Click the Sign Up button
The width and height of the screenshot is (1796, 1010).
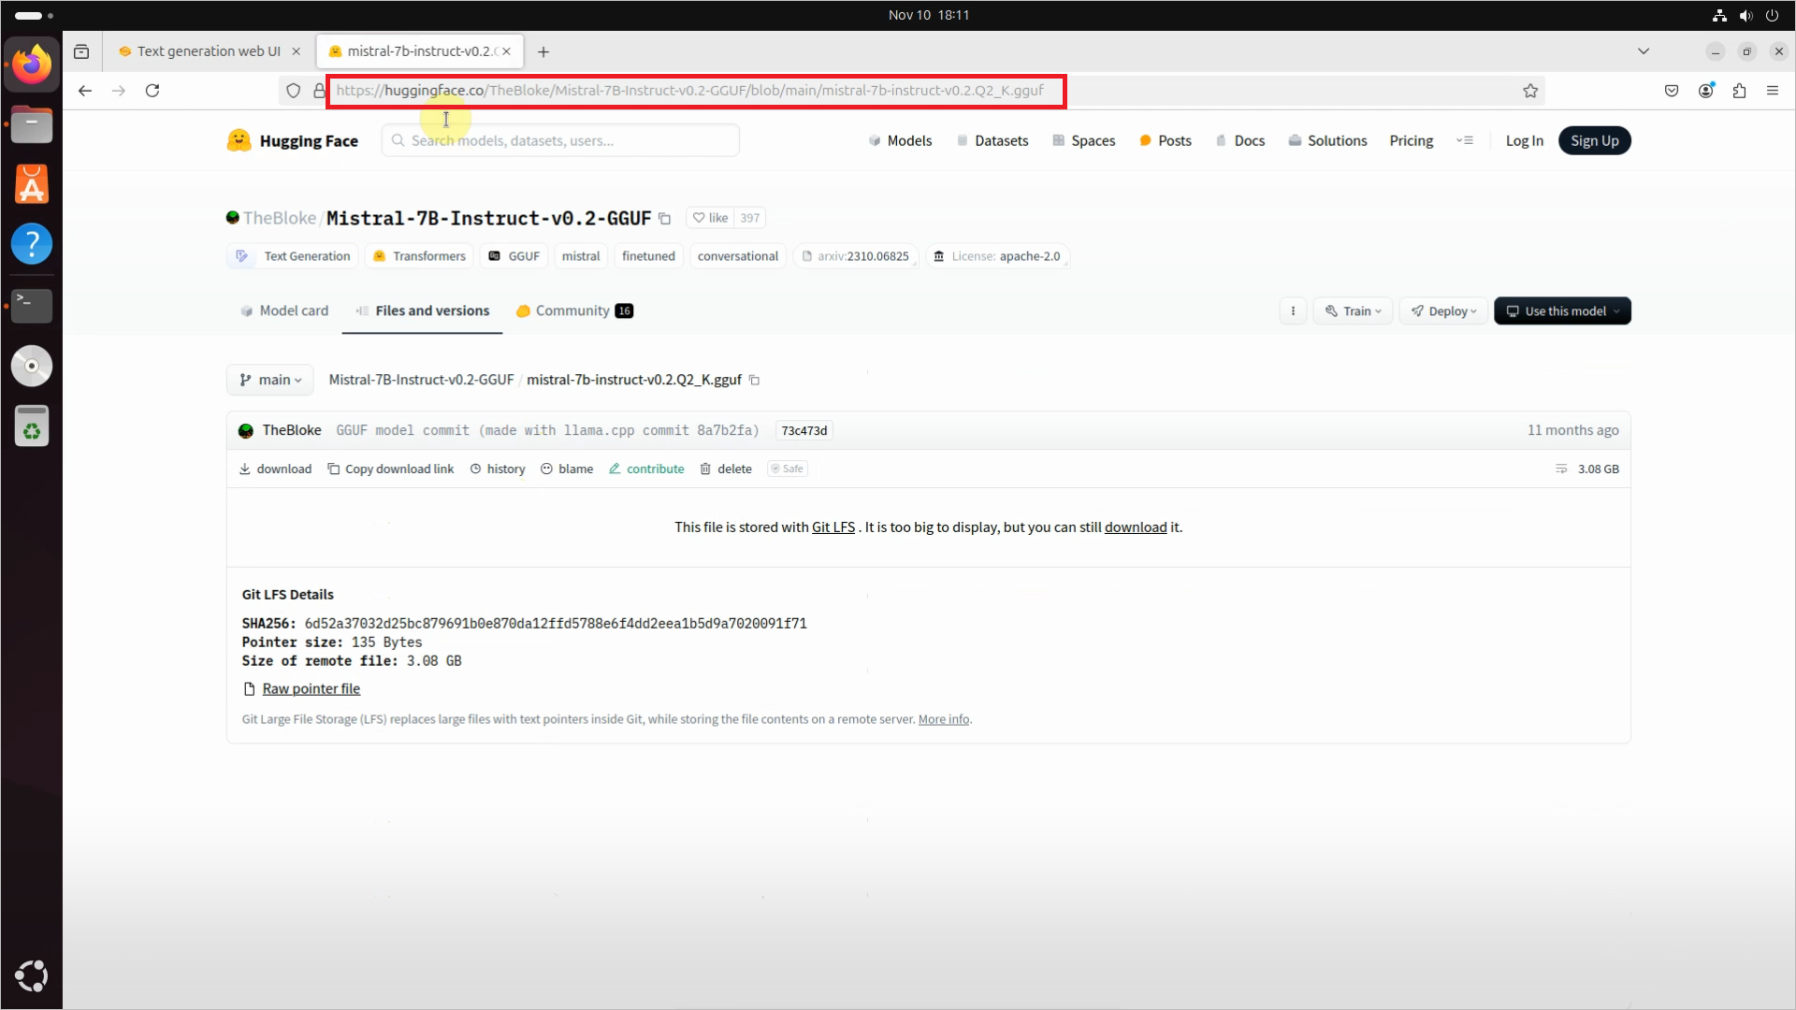[x=1594, y=140]
